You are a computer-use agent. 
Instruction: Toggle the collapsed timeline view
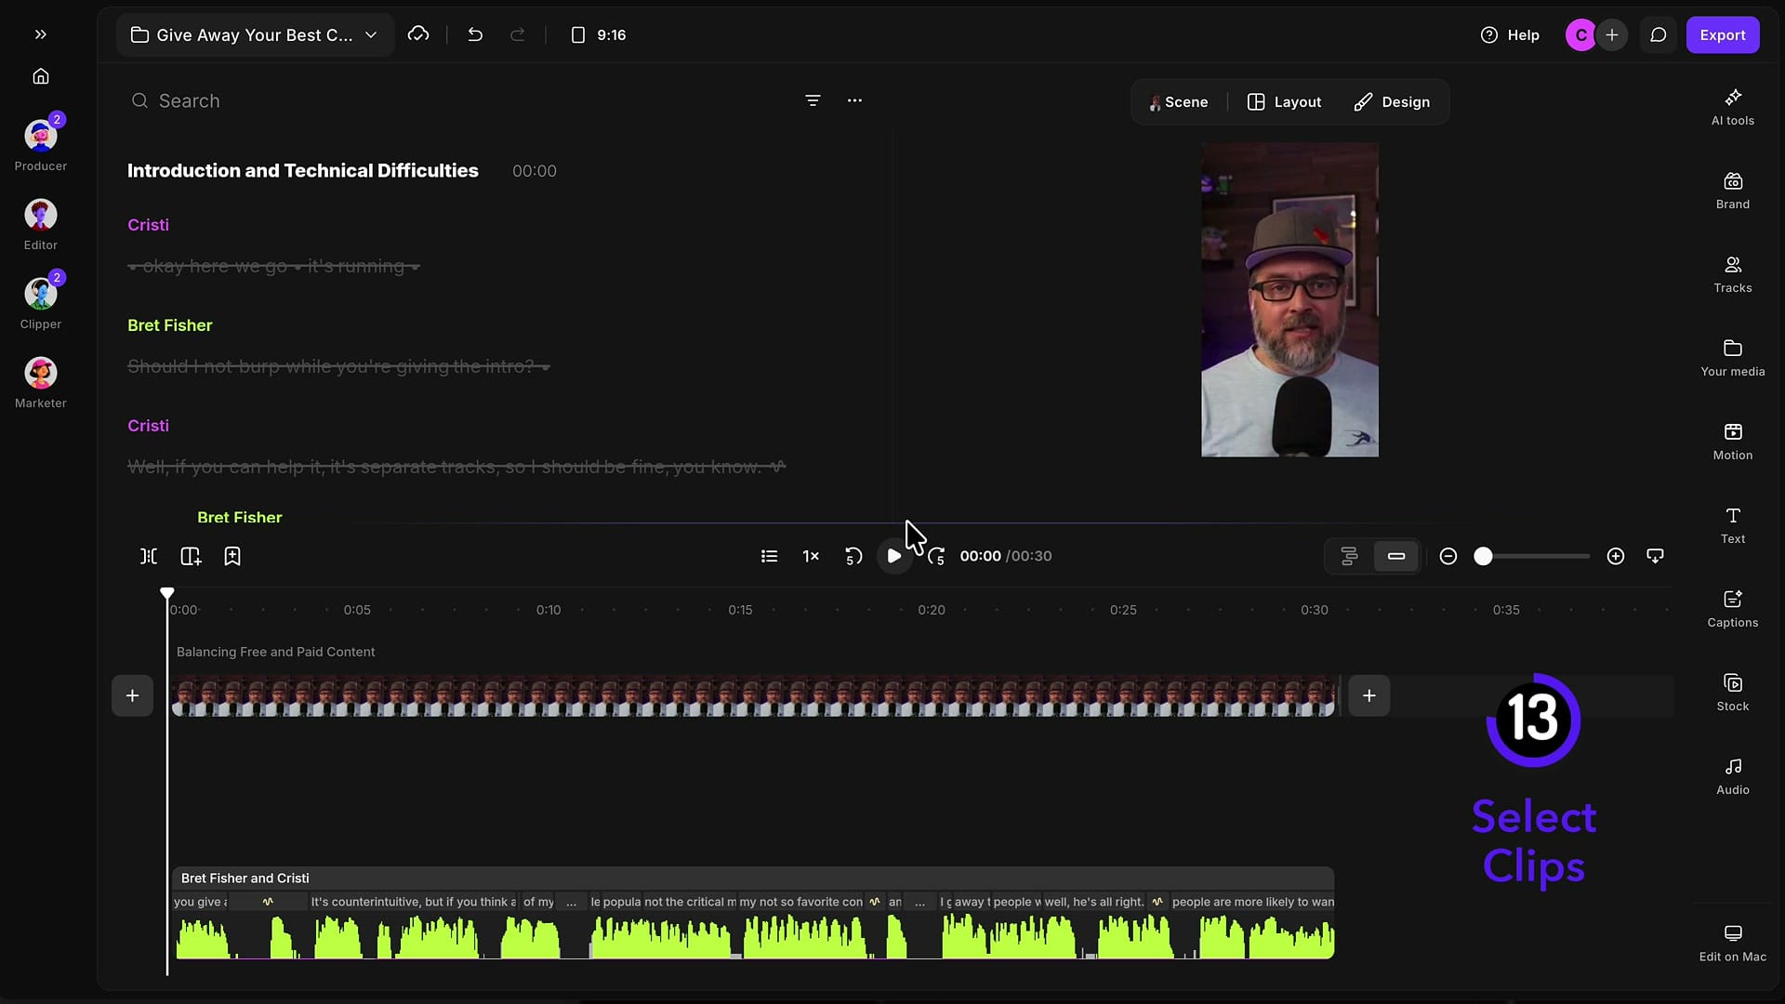pos(1396,556)
